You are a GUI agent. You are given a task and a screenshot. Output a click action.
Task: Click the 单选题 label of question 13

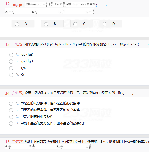pos(17,44)
